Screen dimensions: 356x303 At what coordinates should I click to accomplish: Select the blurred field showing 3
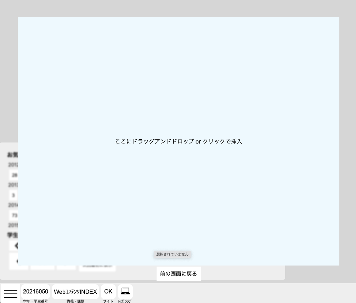click(13, 195)
